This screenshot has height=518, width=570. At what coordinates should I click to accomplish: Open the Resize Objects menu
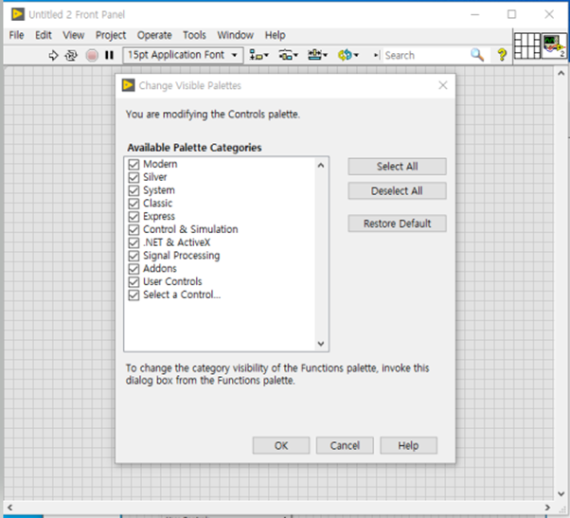317,55
